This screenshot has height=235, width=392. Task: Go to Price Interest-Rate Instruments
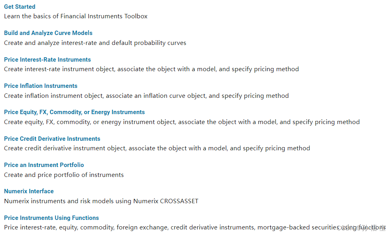47,60
